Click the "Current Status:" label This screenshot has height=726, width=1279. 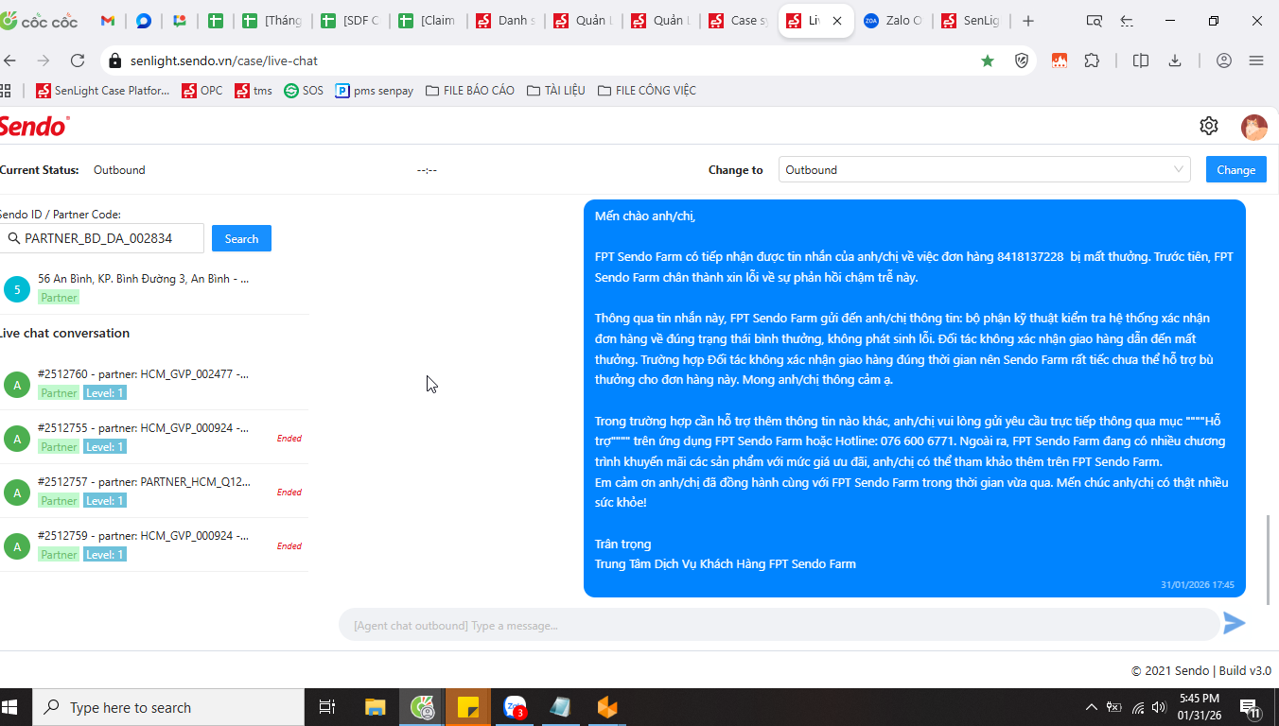click(39, 170)
